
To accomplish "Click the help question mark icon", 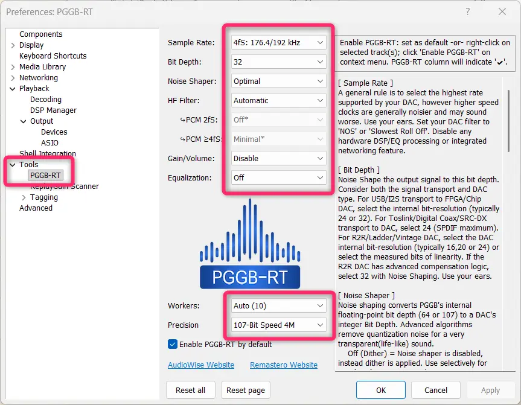I will coord(467,11).
